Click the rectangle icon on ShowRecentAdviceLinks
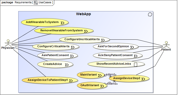Viewport: 178px width, 95px height. point(136,65)
